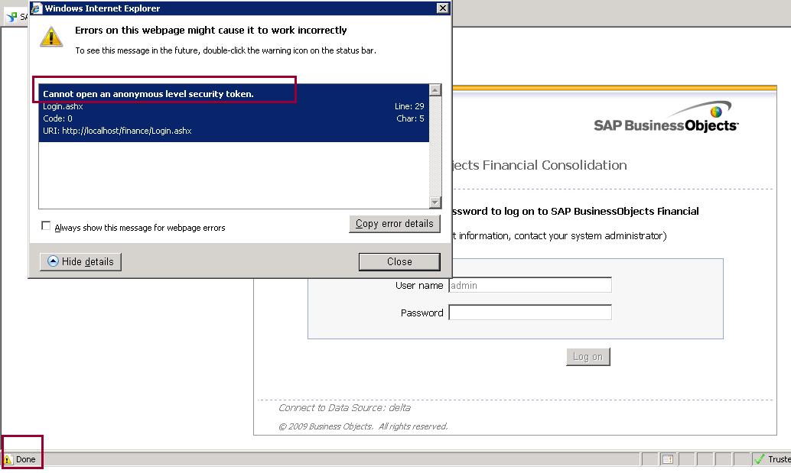Click the dialog title bar X button
This screenshot has height=473, width=791.
(442, 8)
